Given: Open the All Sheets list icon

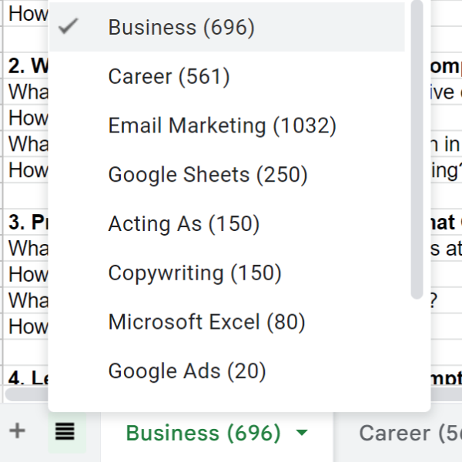Looking at the screenshot, I should click(65, 431).
